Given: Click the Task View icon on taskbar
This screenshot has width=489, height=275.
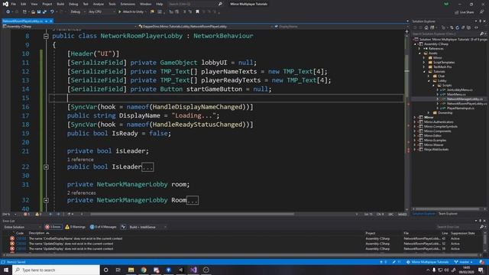Looking at the screenshot, I should pyautogui.click(x=118, y=270).
